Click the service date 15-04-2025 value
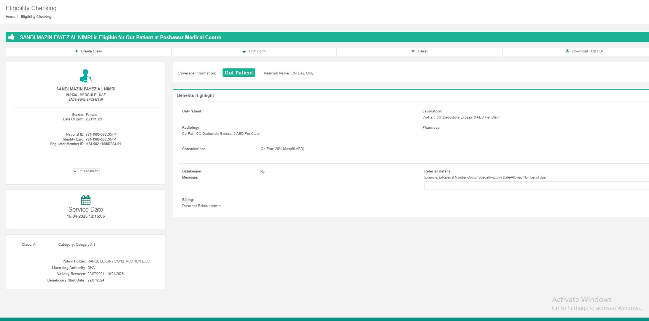The image size is (649, 321). 86,217
